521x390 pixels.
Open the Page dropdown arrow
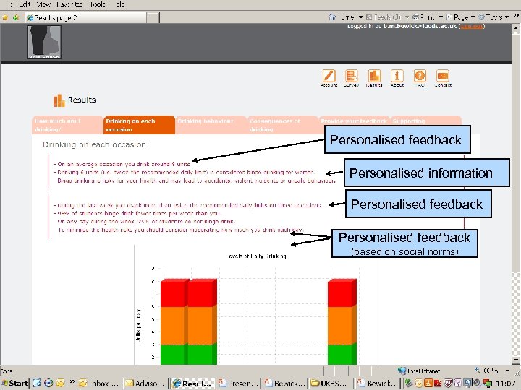pyautogui.click(x=473, y=17)
